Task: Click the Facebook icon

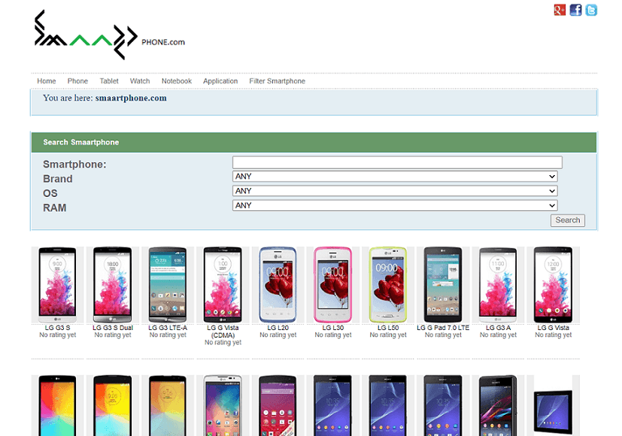Action: click(x=575, y=9)
